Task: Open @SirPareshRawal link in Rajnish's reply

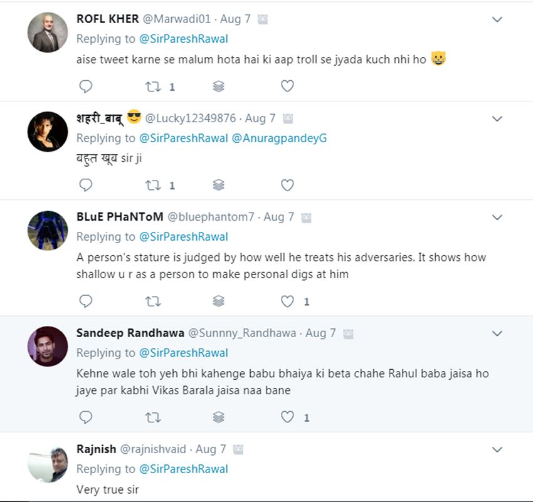Action: pos(183,469)
